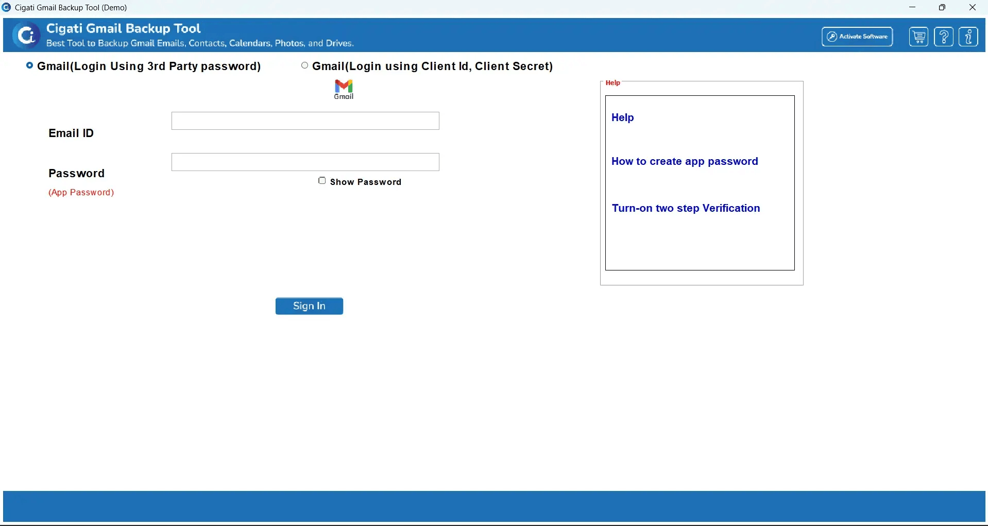Open the shopping cart purchase icon
Screen dimensions: 988x526
point(919,36)
